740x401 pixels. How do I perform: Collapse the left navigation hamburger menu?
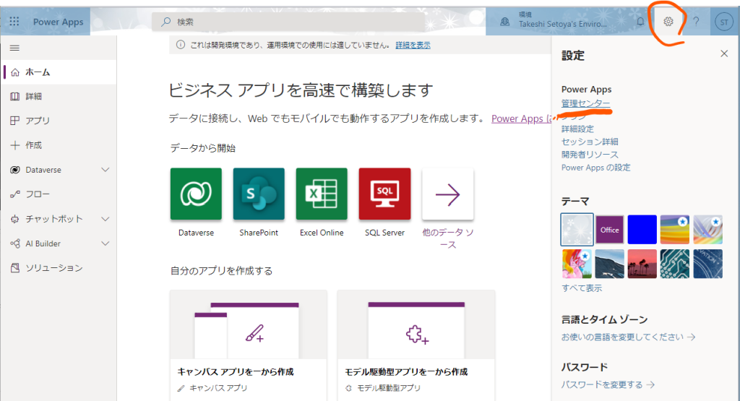click(x=14, y=48)
